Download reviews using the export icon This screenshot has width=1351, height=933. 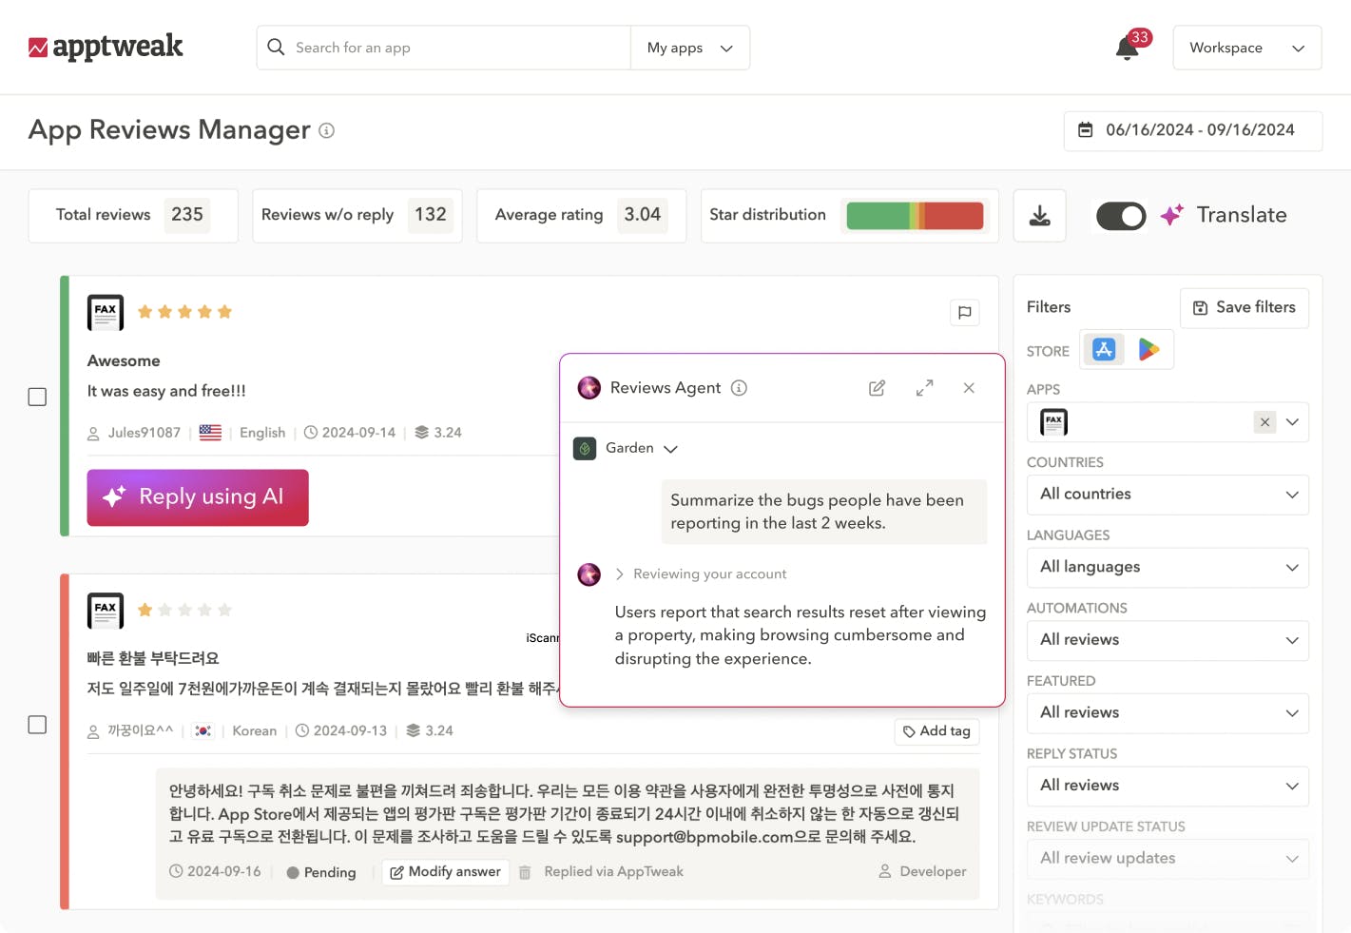click(1039, 216)
